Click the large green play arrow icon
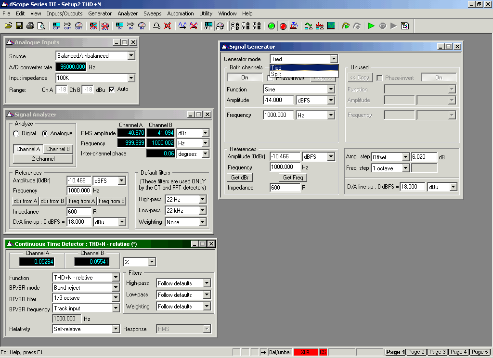Image resolution: width=493 pixels, height=358 pixels. (x=371, y=26)
